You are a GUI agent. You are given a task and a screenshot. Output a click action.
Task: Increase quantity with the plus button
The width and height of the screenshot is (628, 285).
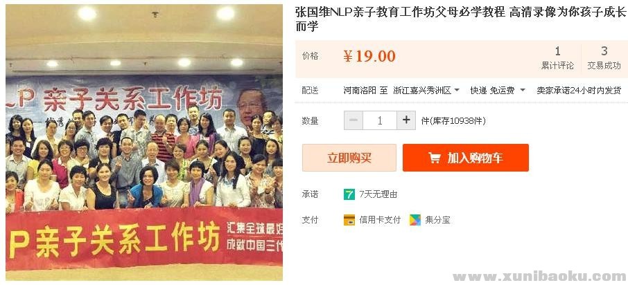406,120
